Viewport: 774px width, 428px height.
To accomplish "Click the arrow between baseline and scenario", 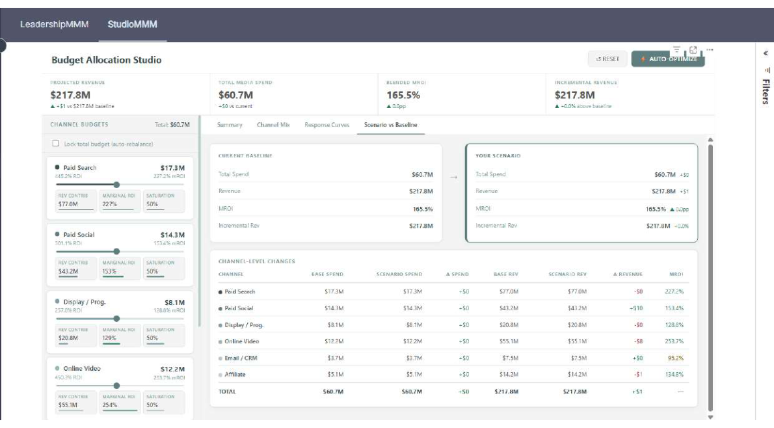I will pyautogui.click(x=453, y=177).
